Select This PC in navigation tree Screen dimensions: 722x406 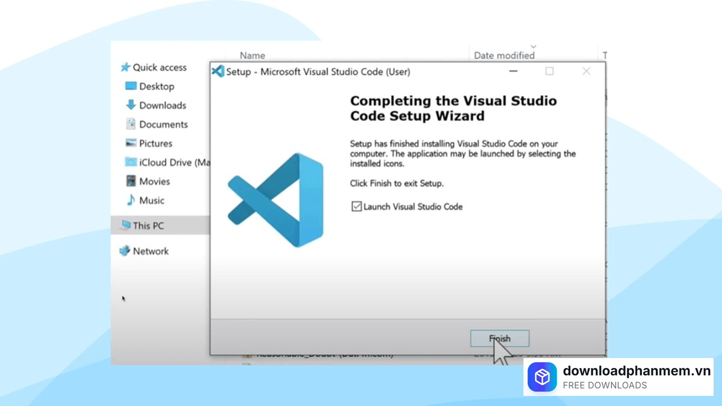tap(148, 226)
